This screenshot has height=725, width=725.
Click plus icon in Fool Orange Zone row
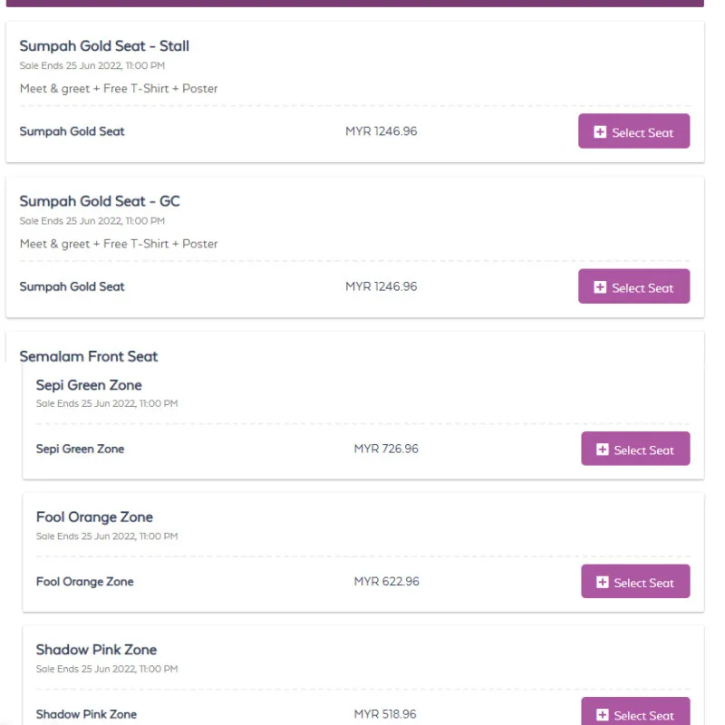(603, 582)
